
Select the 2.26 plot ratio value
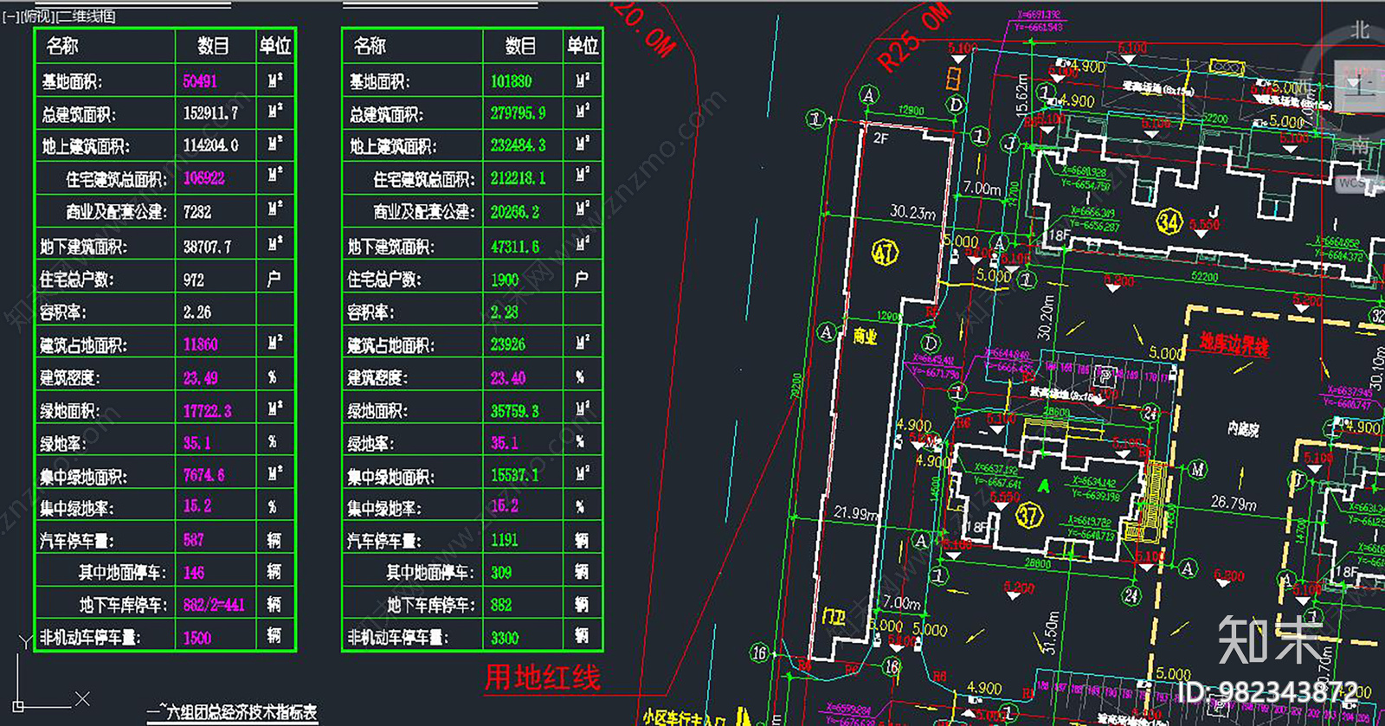197,312
